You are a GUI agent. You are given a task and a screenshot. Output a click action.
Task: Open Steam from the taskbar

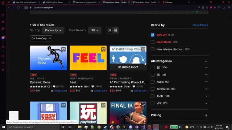[105, 127]
